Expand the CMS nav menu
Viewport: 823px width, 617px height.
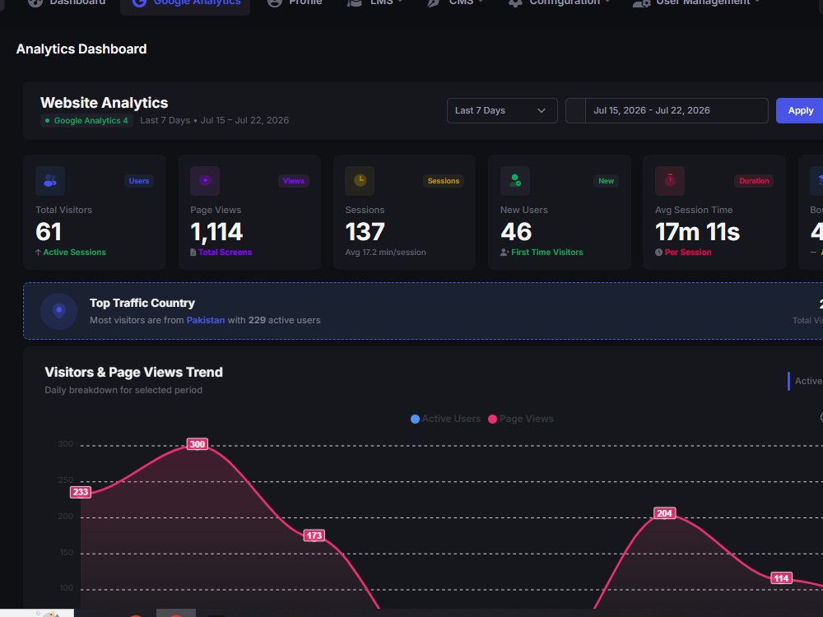[x=455, y=2]
